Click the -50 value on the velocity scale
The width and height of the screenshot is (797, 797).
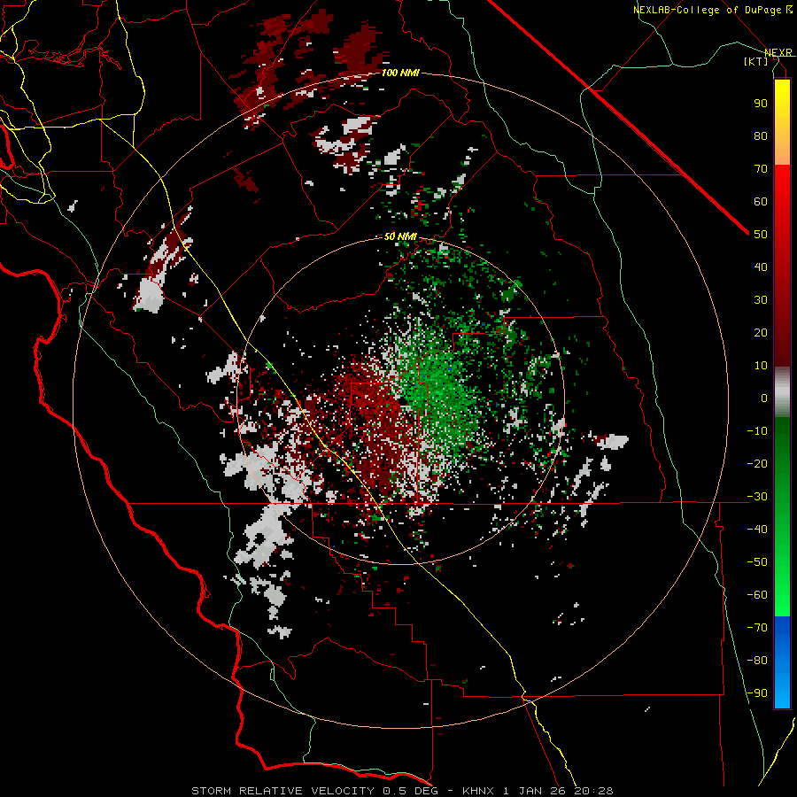(x=757, y=562)
